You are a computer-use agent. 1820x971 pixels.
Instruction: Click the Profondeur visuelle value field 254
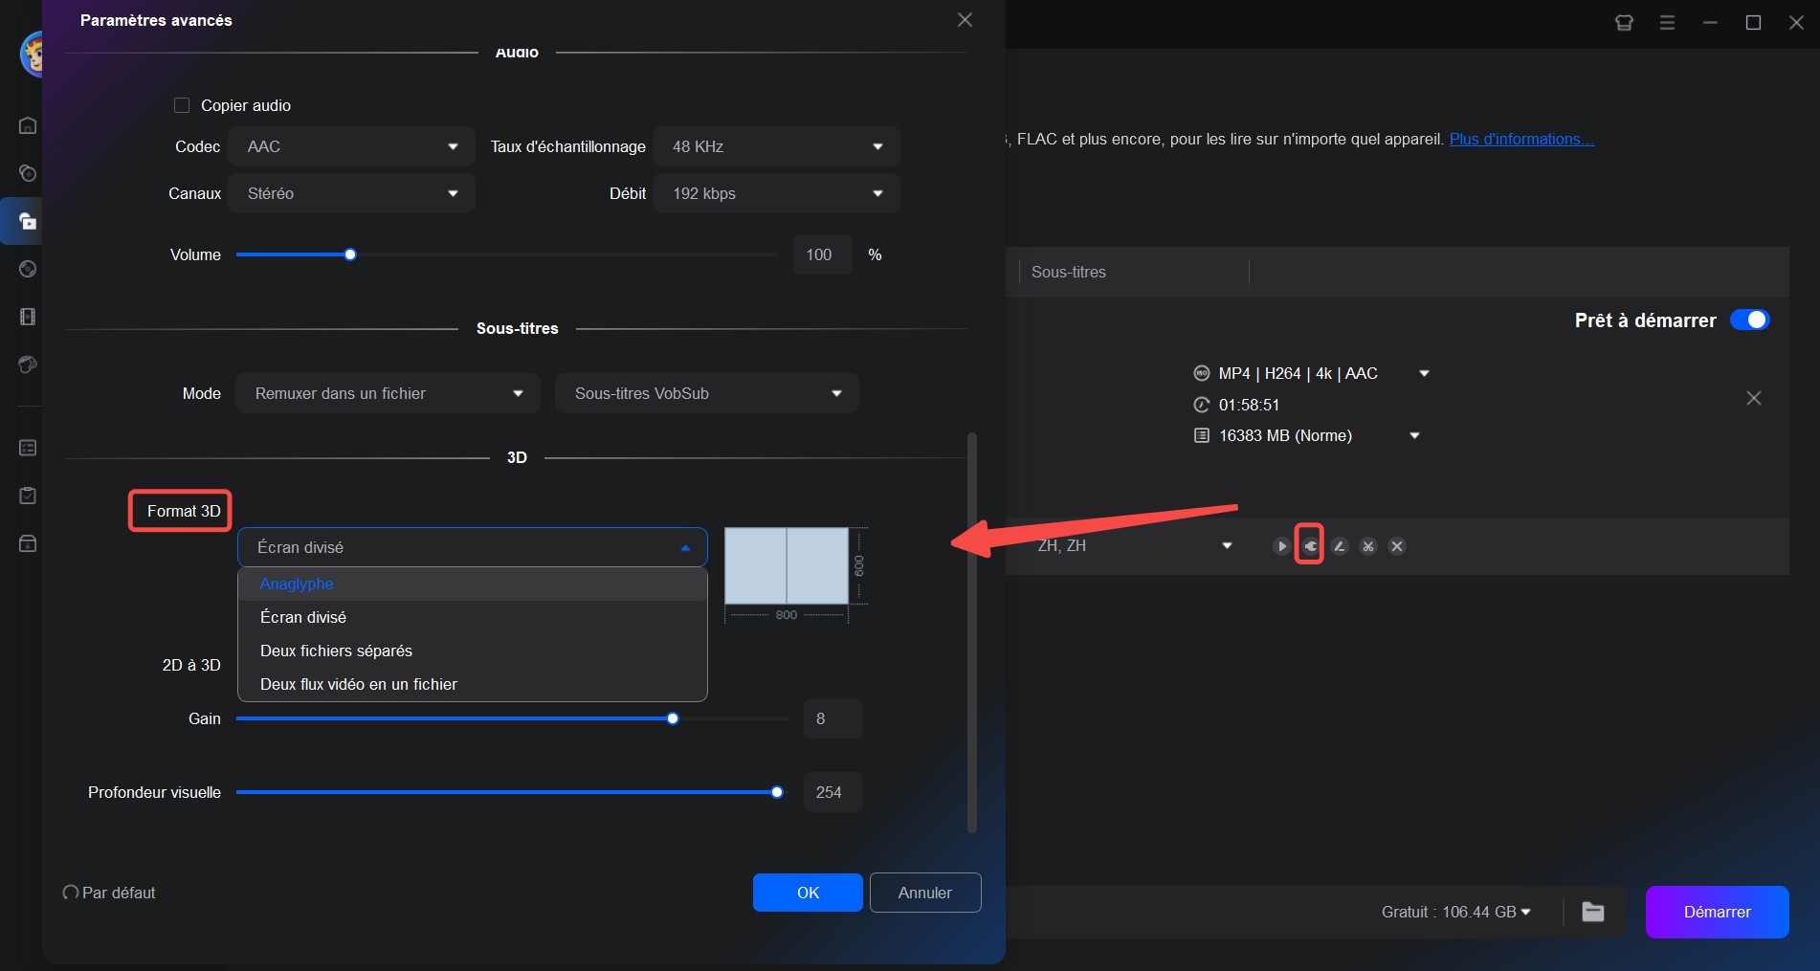click(x=833, y=792)
